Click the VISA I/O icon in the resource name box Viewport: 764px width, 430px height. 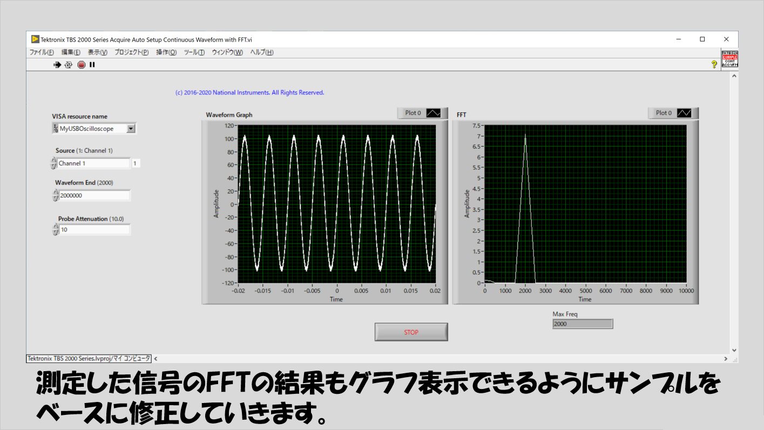pos(56,128)
